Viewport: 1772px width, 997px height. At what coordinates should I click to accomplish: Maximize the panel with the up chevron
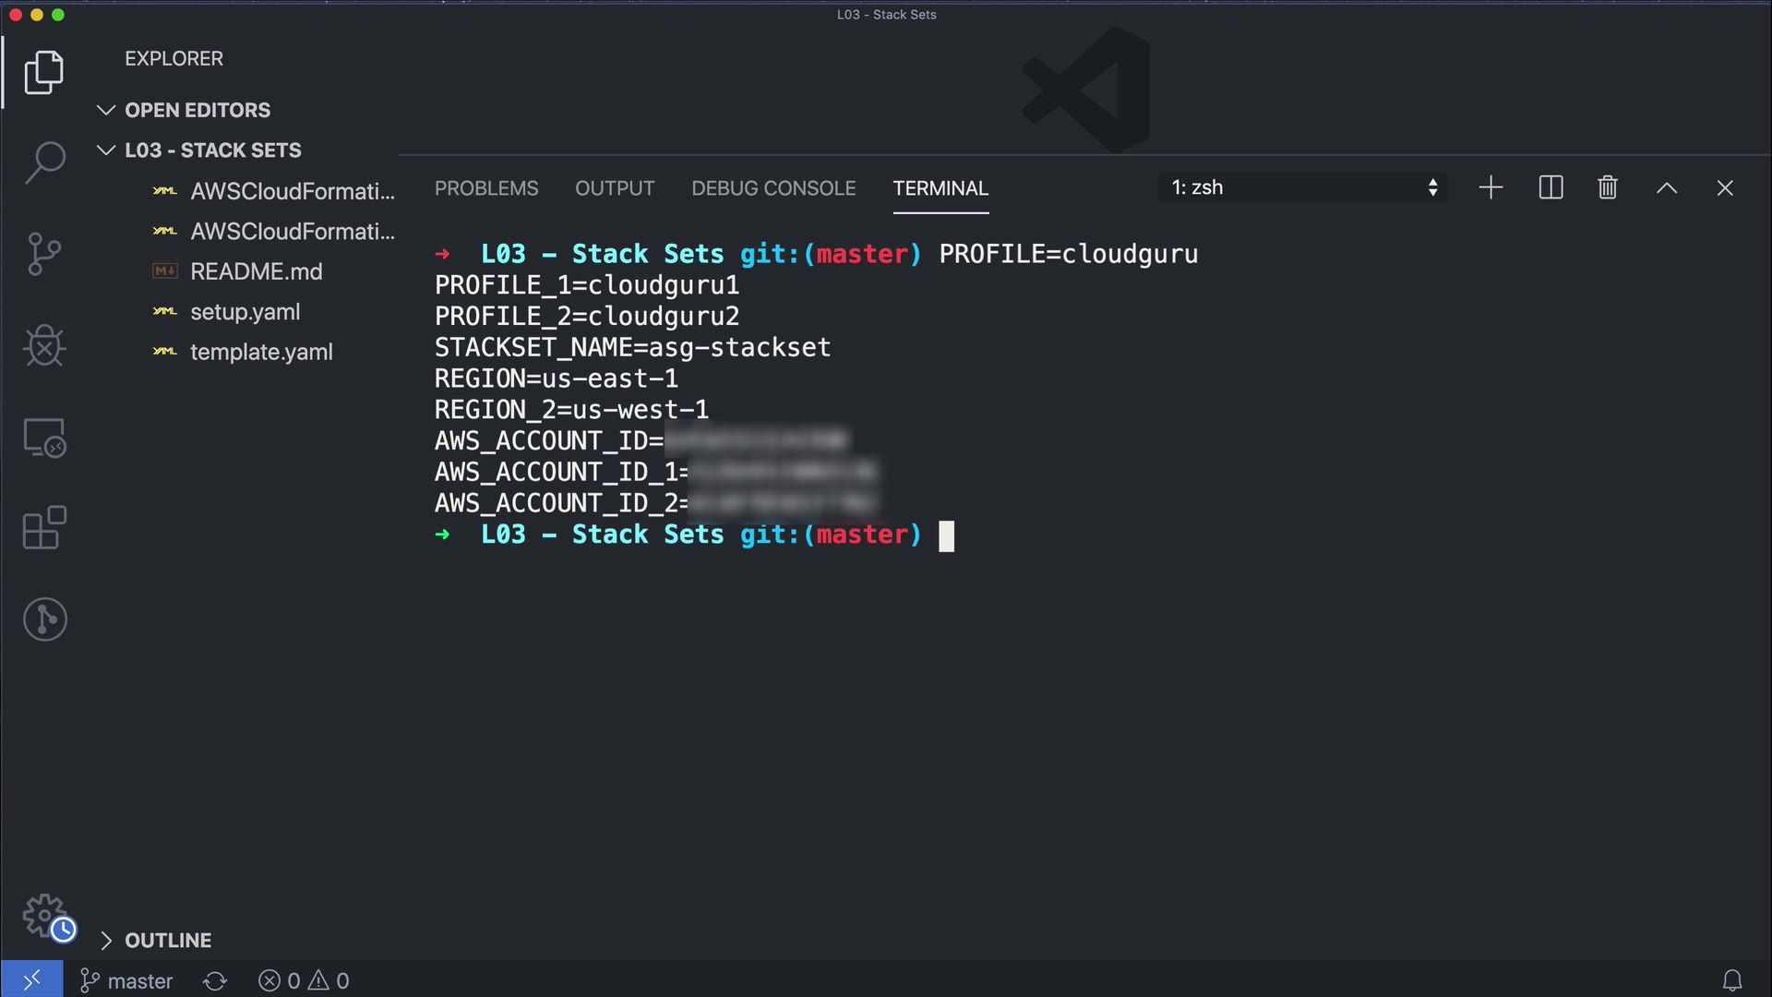click(x=1667, y=188)
